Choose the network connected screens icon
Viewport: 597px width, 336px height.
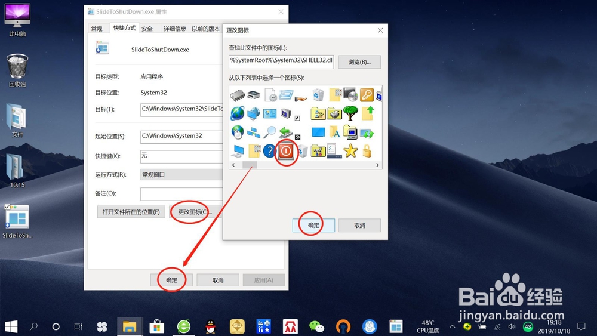point(253,132)
